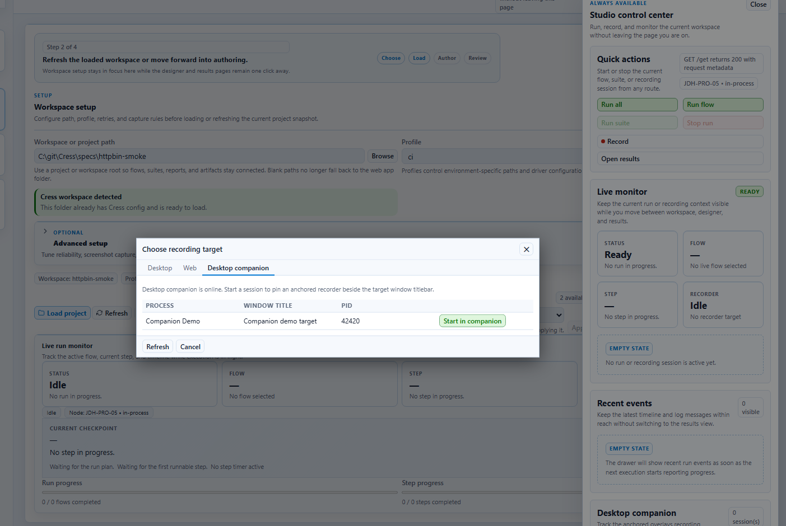Open the dropdown right of the dialog
Screen dimensions: 786x526
click(552, 315)
